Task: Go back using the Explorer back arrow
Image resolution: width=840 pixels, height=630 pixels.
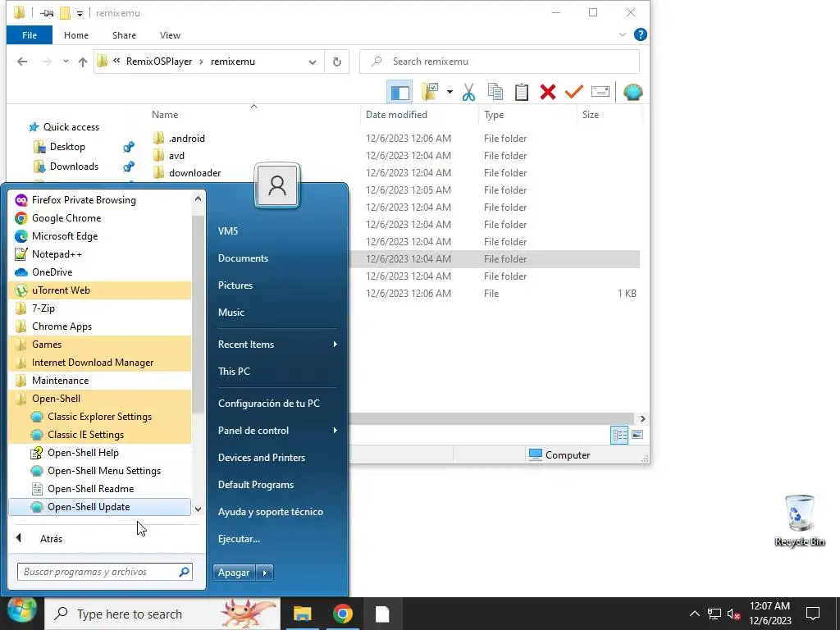Action: click(22, 62)
